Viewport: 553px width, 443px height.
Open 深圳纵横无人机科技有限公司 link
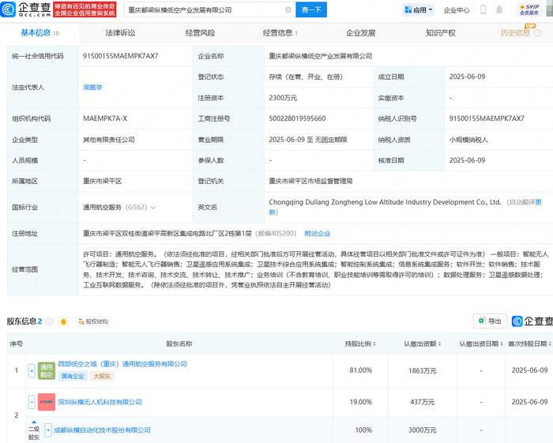pos(100,402)
